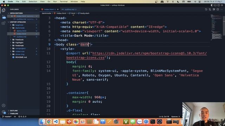Open the Messages app from the dock

[133, 121]
